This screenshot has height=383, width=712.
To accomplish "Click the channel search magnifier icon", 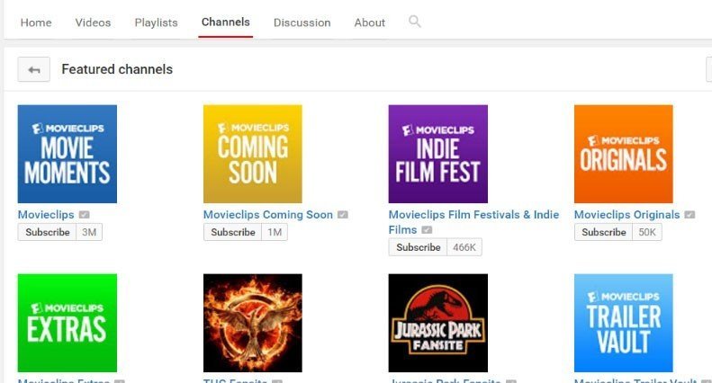I will coord(415,22).
